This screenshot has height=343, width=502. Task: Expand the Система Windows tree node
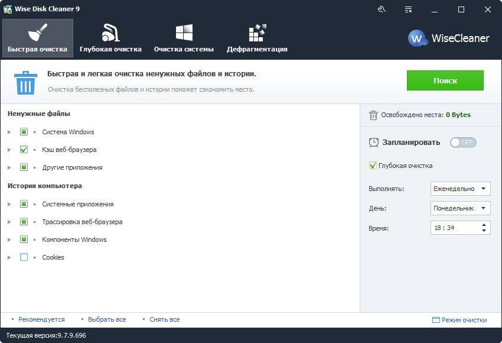(9, 132)
